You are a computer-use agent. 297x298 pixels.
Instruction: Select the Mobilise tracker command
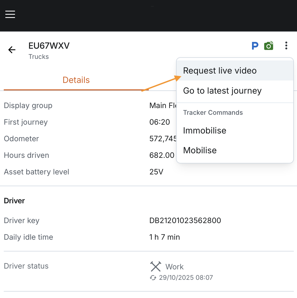(200, 150)
